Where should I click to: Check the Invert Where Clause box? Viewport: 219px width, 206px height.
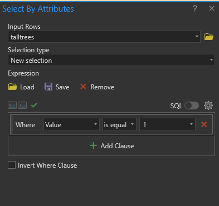point(12,165)
